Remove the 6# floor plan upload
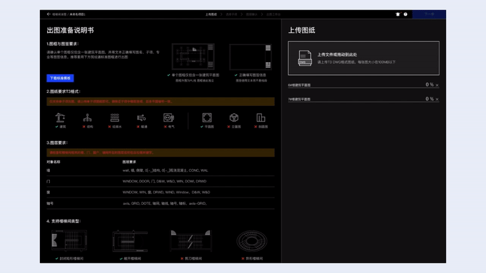 pos(437,85)
